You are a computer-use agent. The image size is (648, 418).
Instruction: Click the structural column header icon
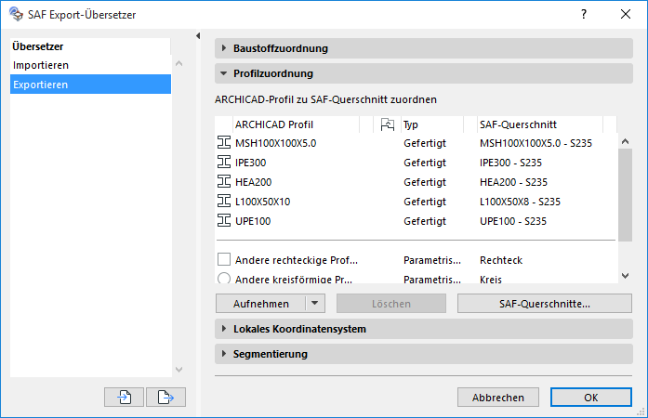[x=388, y=124]
